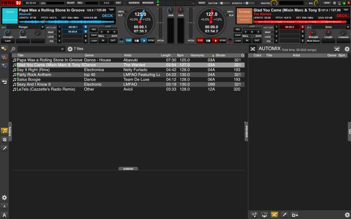Show music files with the note icon

coord(4,131)
